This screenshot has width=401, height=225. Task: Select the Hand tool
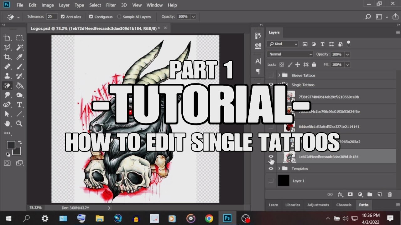[x=7, y=123]
